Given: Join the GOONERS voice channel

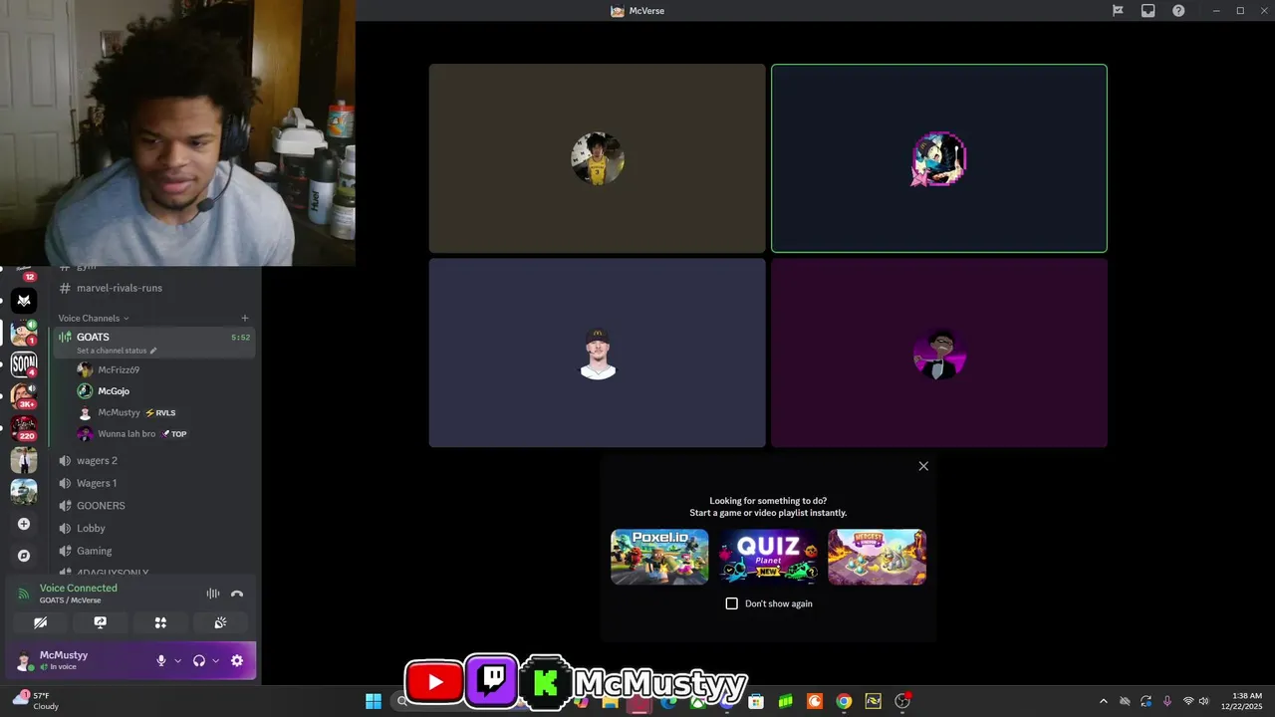Looking at the screenshot, I should coord(154,506).
